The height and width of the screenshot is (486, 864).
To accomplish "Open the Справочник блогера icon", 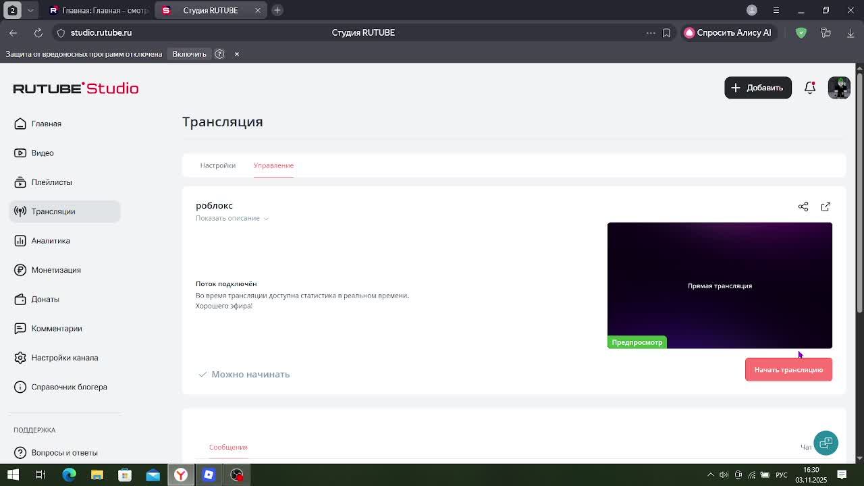I will [x=20, y=387].
